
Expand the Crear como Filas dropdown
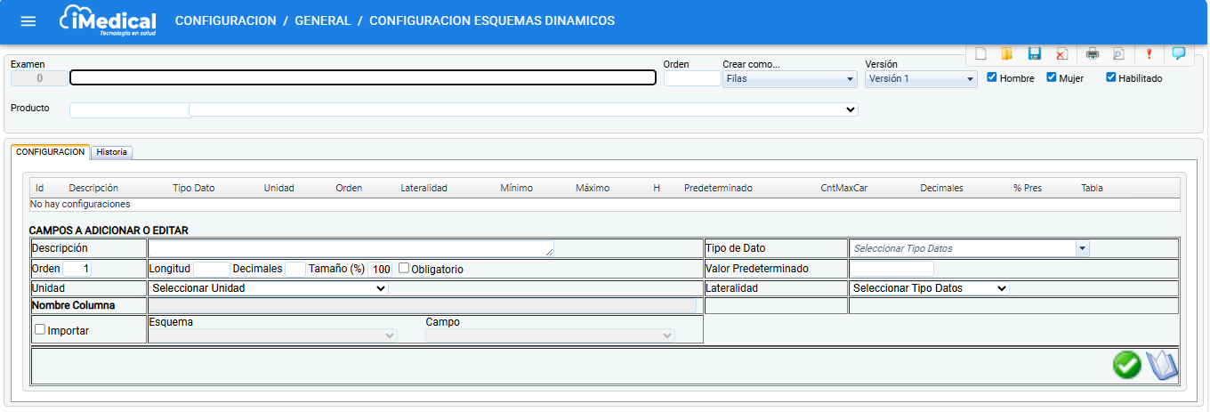click(x=789, y=78)
